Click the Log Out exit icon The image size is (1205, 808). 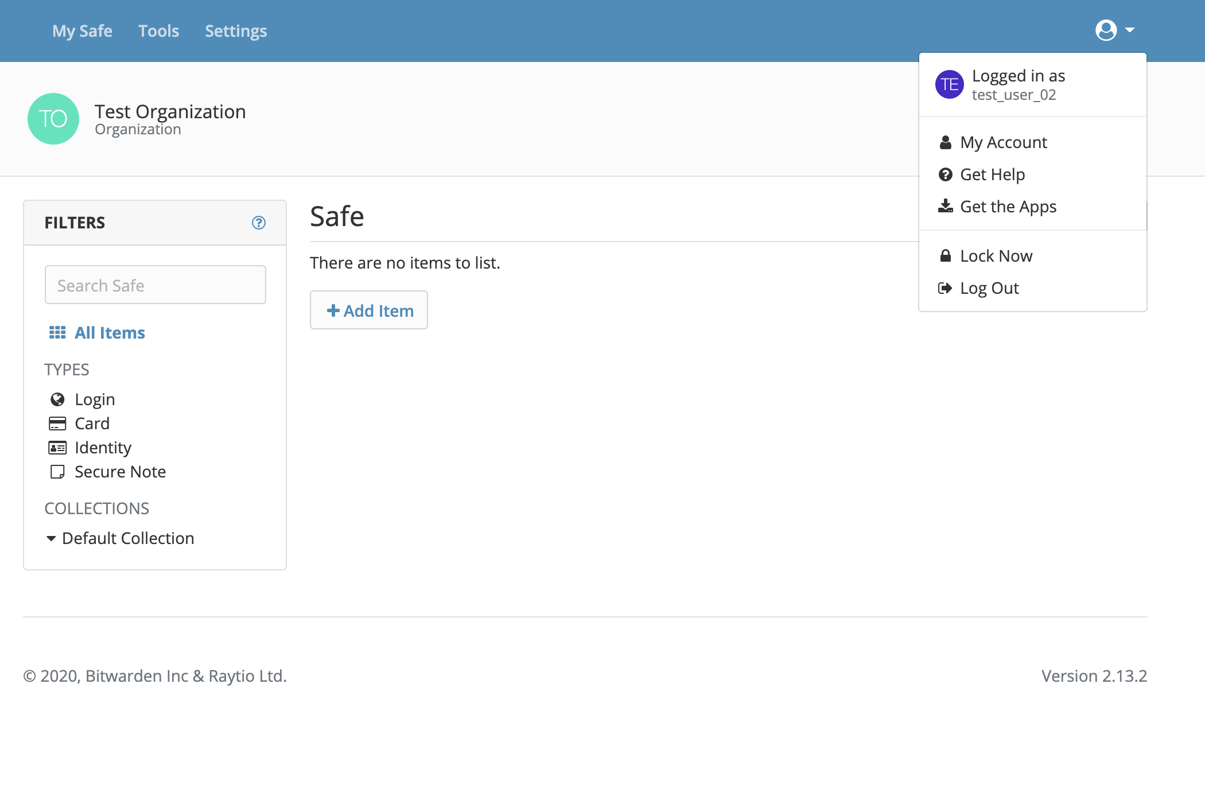click(945, 288)
